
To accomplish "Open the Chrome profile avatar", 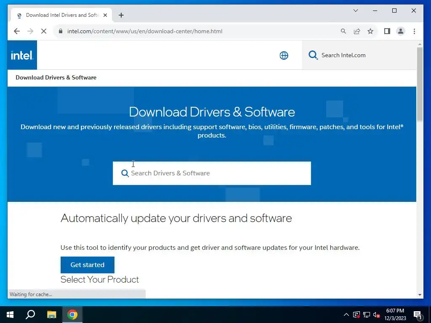I will click(x=401, y=31).
